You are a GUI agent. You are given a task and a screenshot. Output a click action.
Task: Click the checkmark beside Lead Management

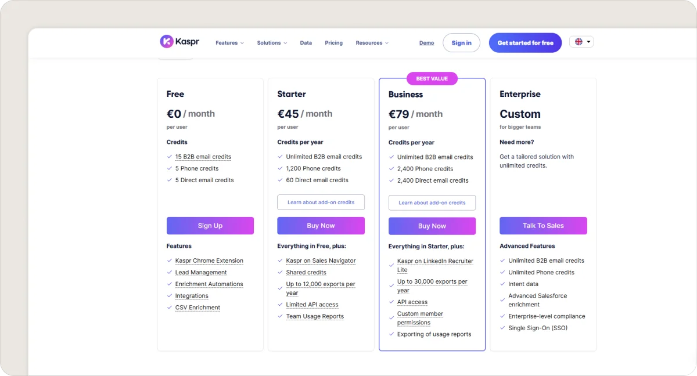click(x=169, y=272)
